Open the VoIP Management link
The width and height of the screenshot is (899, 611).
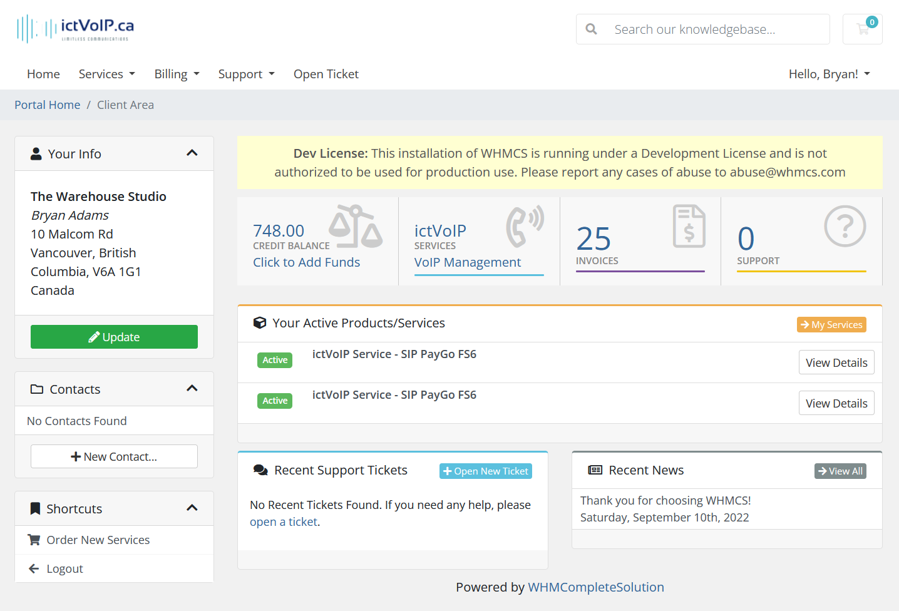coord(468,262)
